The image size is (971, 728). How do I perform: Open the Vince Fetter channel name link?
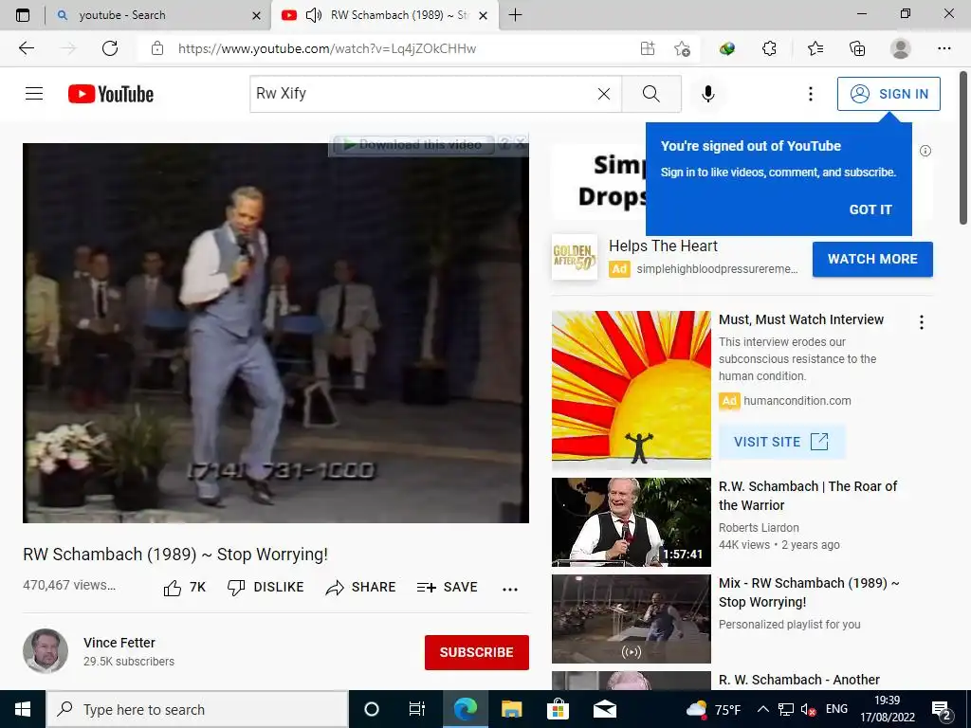(119, 643)
